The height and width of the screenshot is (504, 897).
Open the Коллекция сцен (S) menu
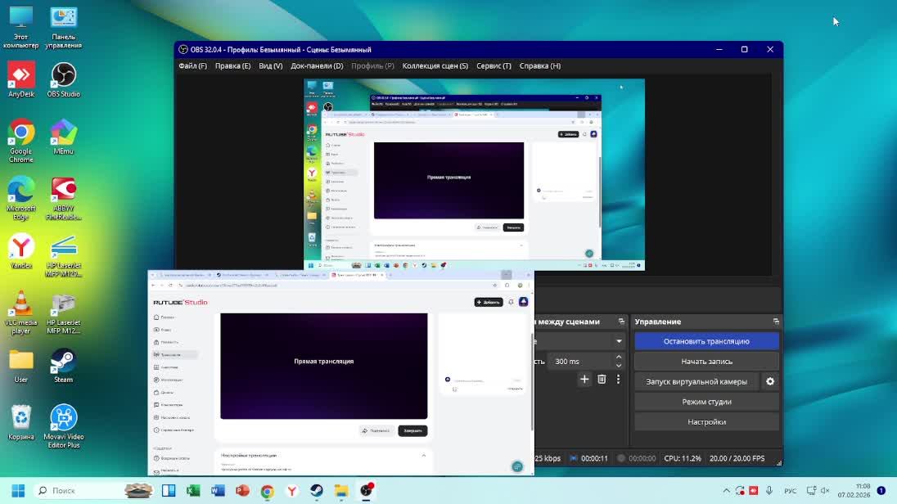point(435,65)
